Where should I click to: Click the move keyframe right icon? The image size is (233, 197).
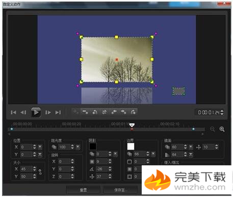coord(123,112)
